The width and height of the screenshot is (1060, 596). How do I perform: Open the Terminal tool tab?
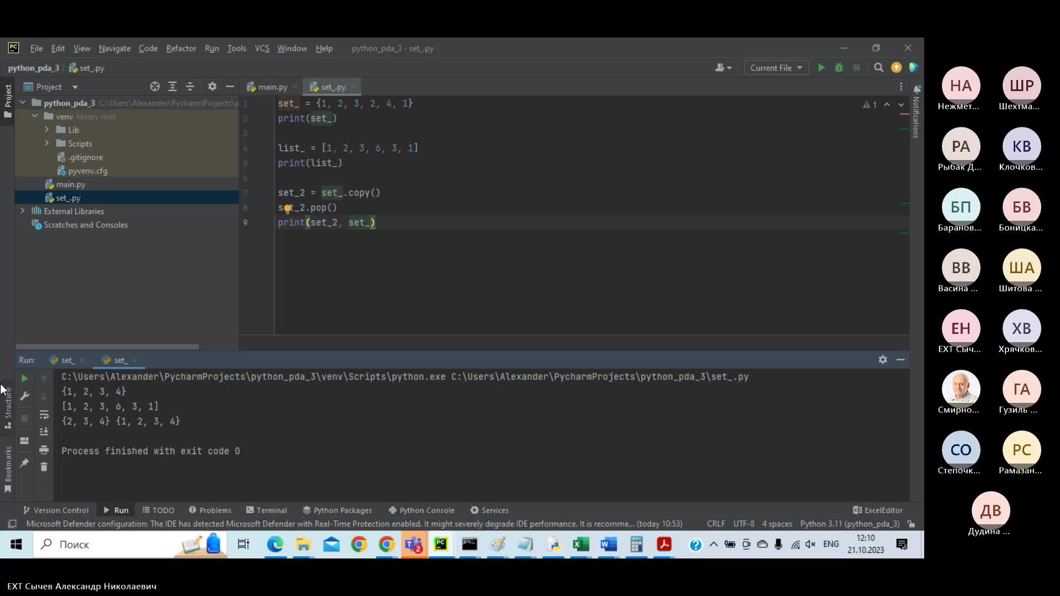[x=266, y=510]
